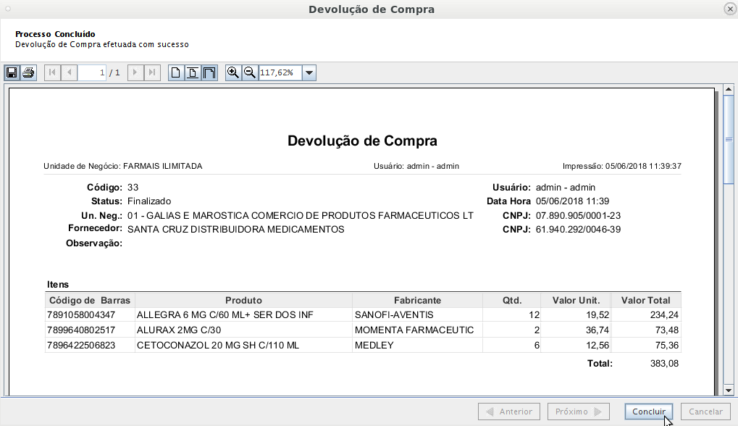This screenshot has height=426, width=738.
Task: Select actual size page view
Action: coord(175,72)
